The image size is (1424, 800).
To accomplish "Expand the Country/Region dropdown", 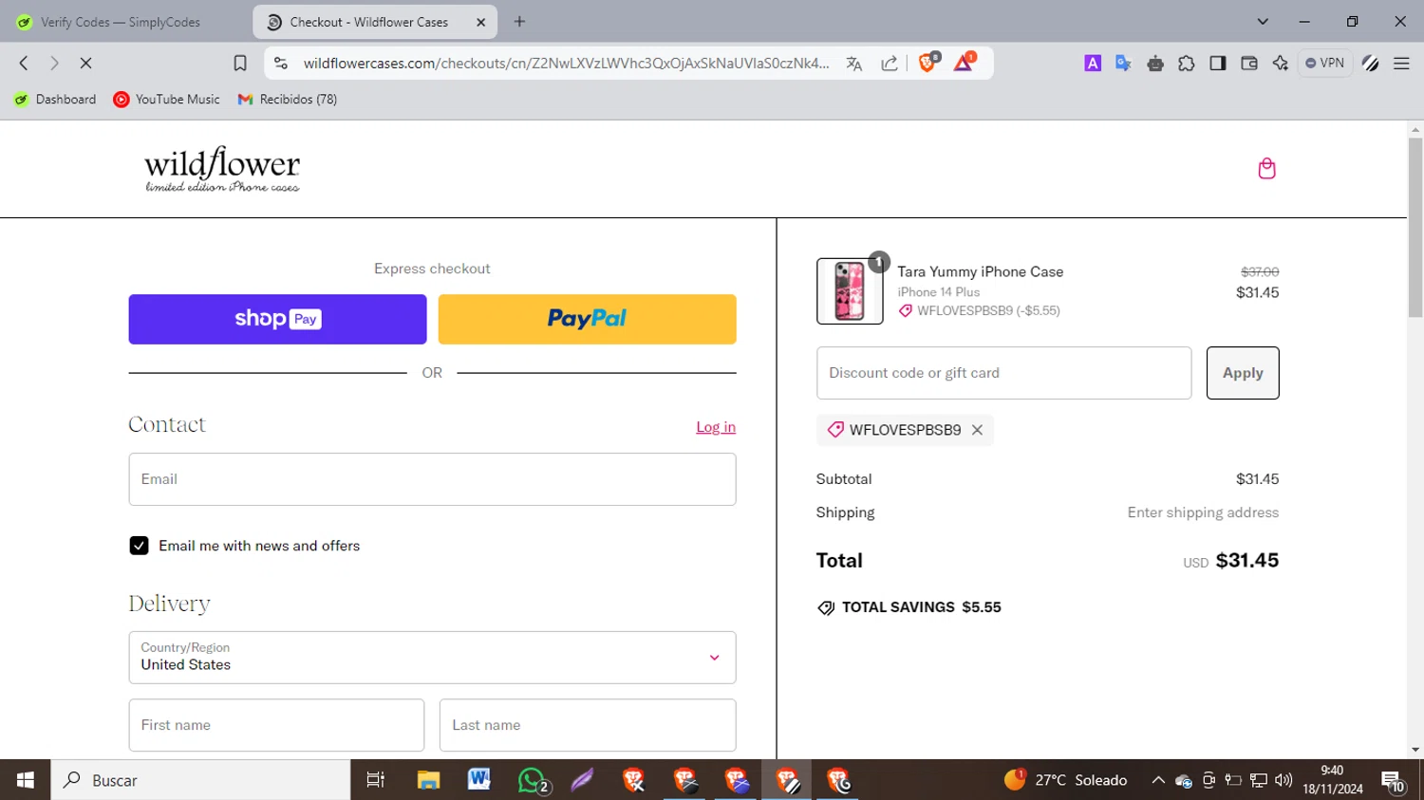I will [x=432, y=658].
